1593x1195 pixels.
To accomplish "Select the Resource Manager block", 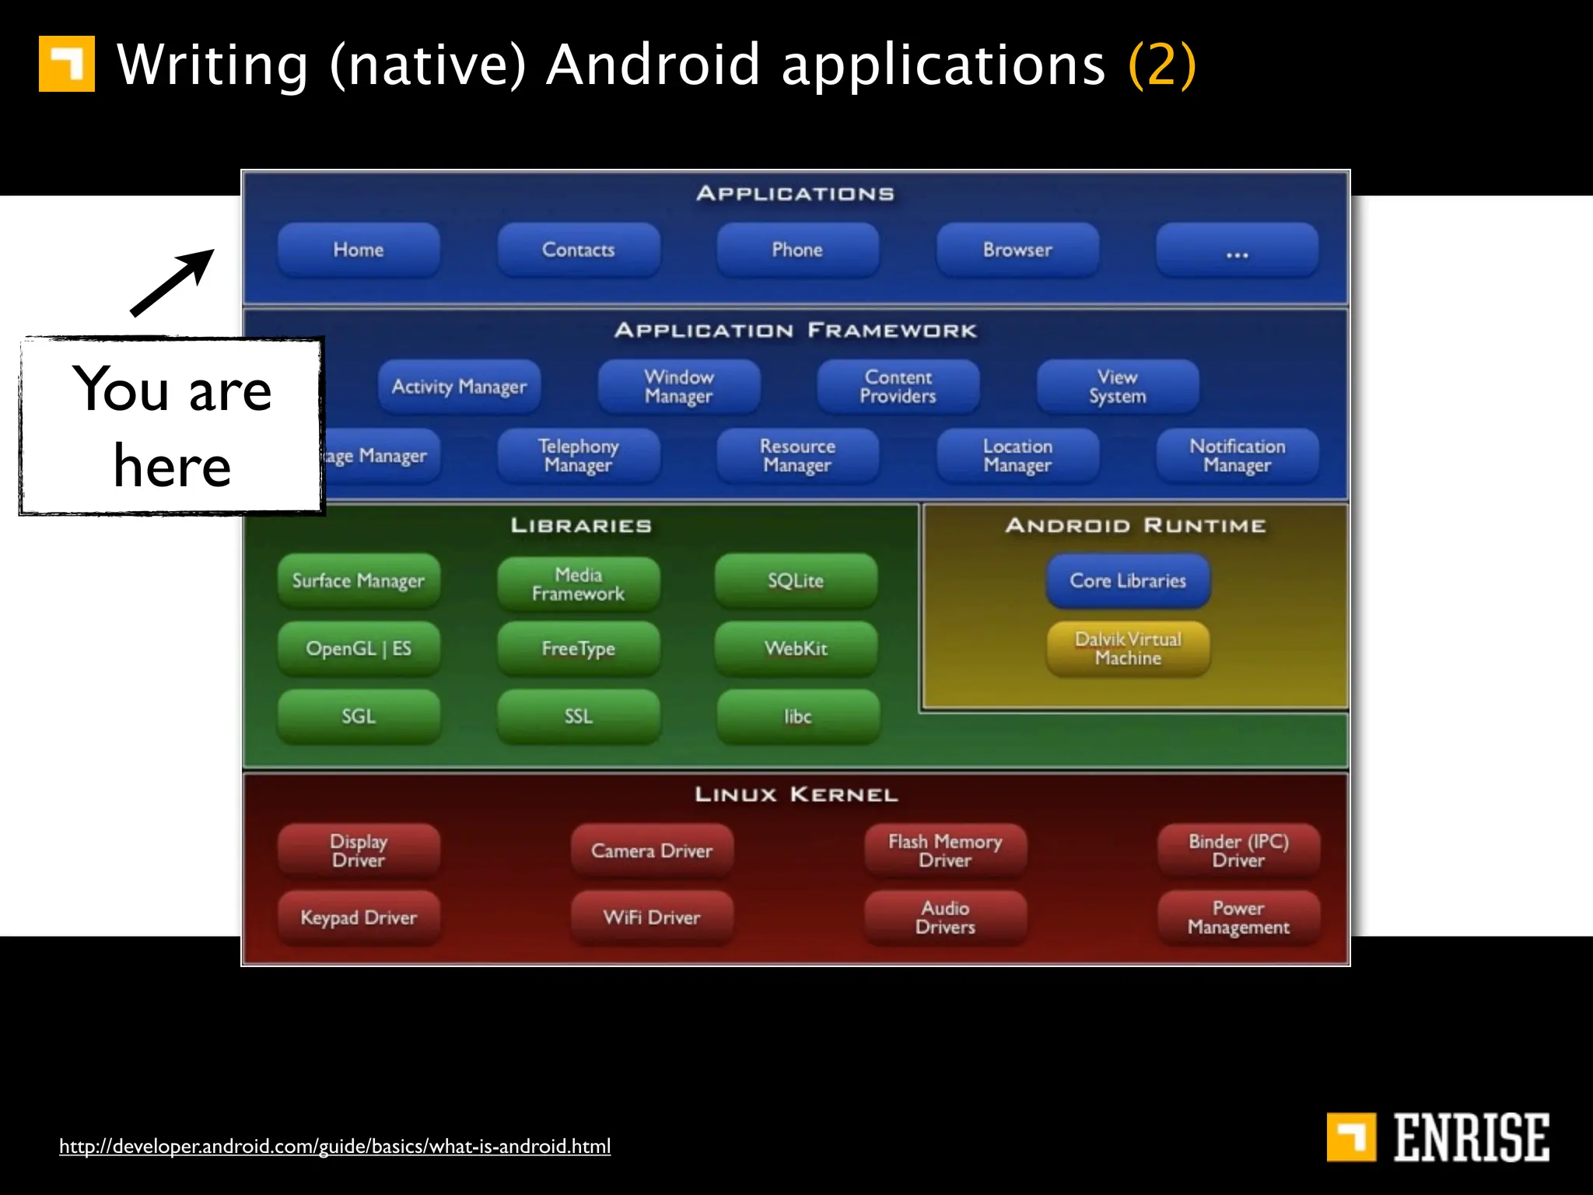I will 798,456.
